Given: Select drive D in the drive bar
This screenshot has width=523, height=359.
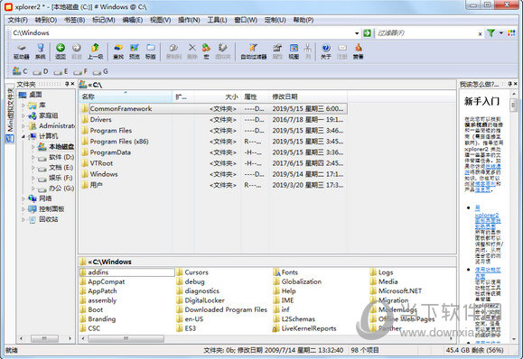Looking at the screenshot, I should coord(41,71).
